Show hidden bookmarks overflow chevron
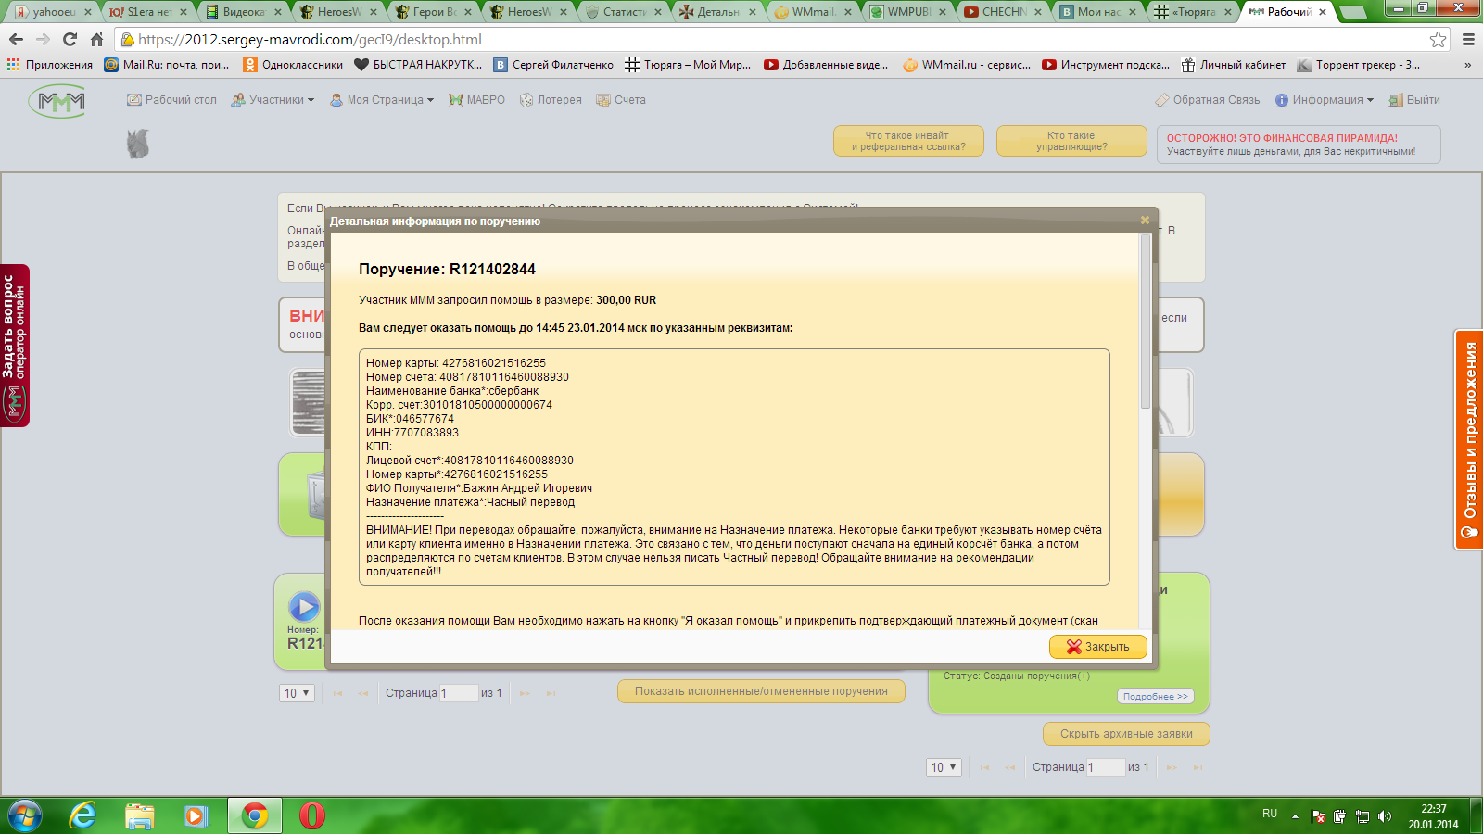 1467,65
